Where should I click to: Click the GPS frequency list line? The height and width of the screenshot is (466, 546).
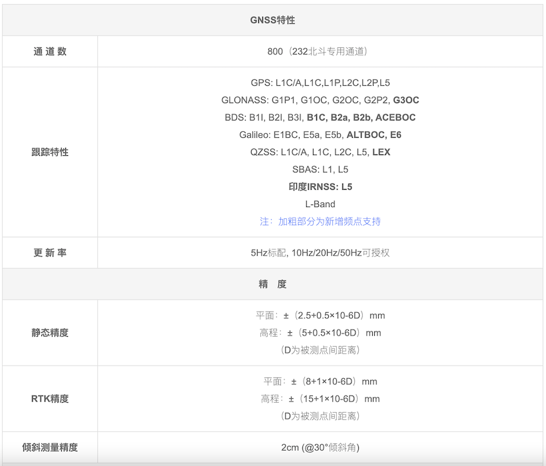pos(320,83)
